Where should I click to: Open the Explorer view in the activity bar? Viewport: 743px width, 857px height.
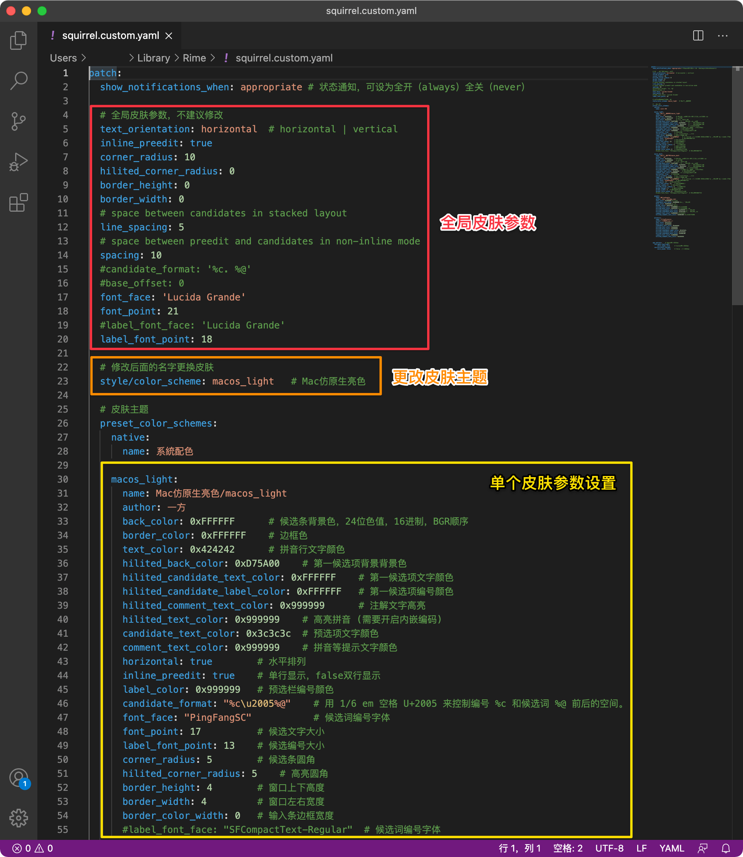18,40
